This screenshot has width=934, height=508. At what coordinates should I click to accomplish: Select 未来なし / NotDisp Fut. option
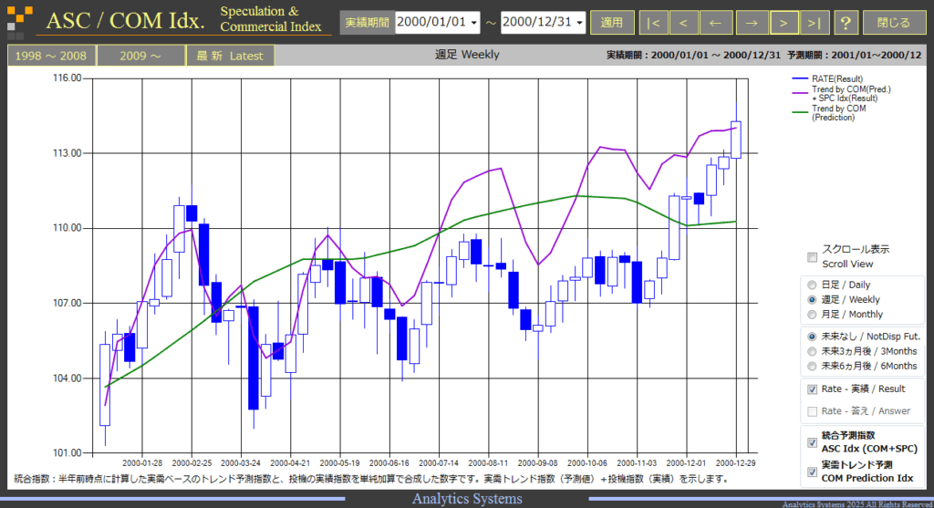click(x=812, y=337)
